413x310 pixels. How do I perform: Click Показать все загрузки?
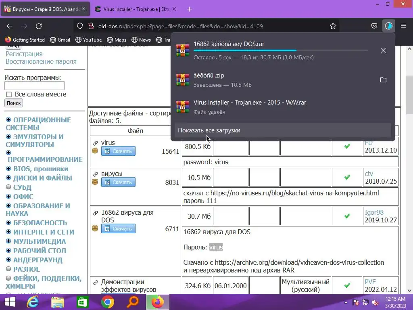pos(283,130)
